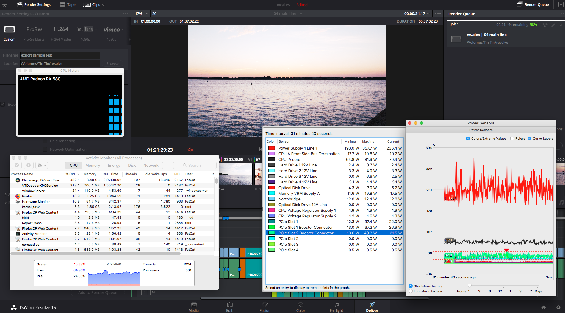The width and height of the screenshot is (565, 313).
Task: Click the CPU IA core black color swatch
Action: [272, 159]
